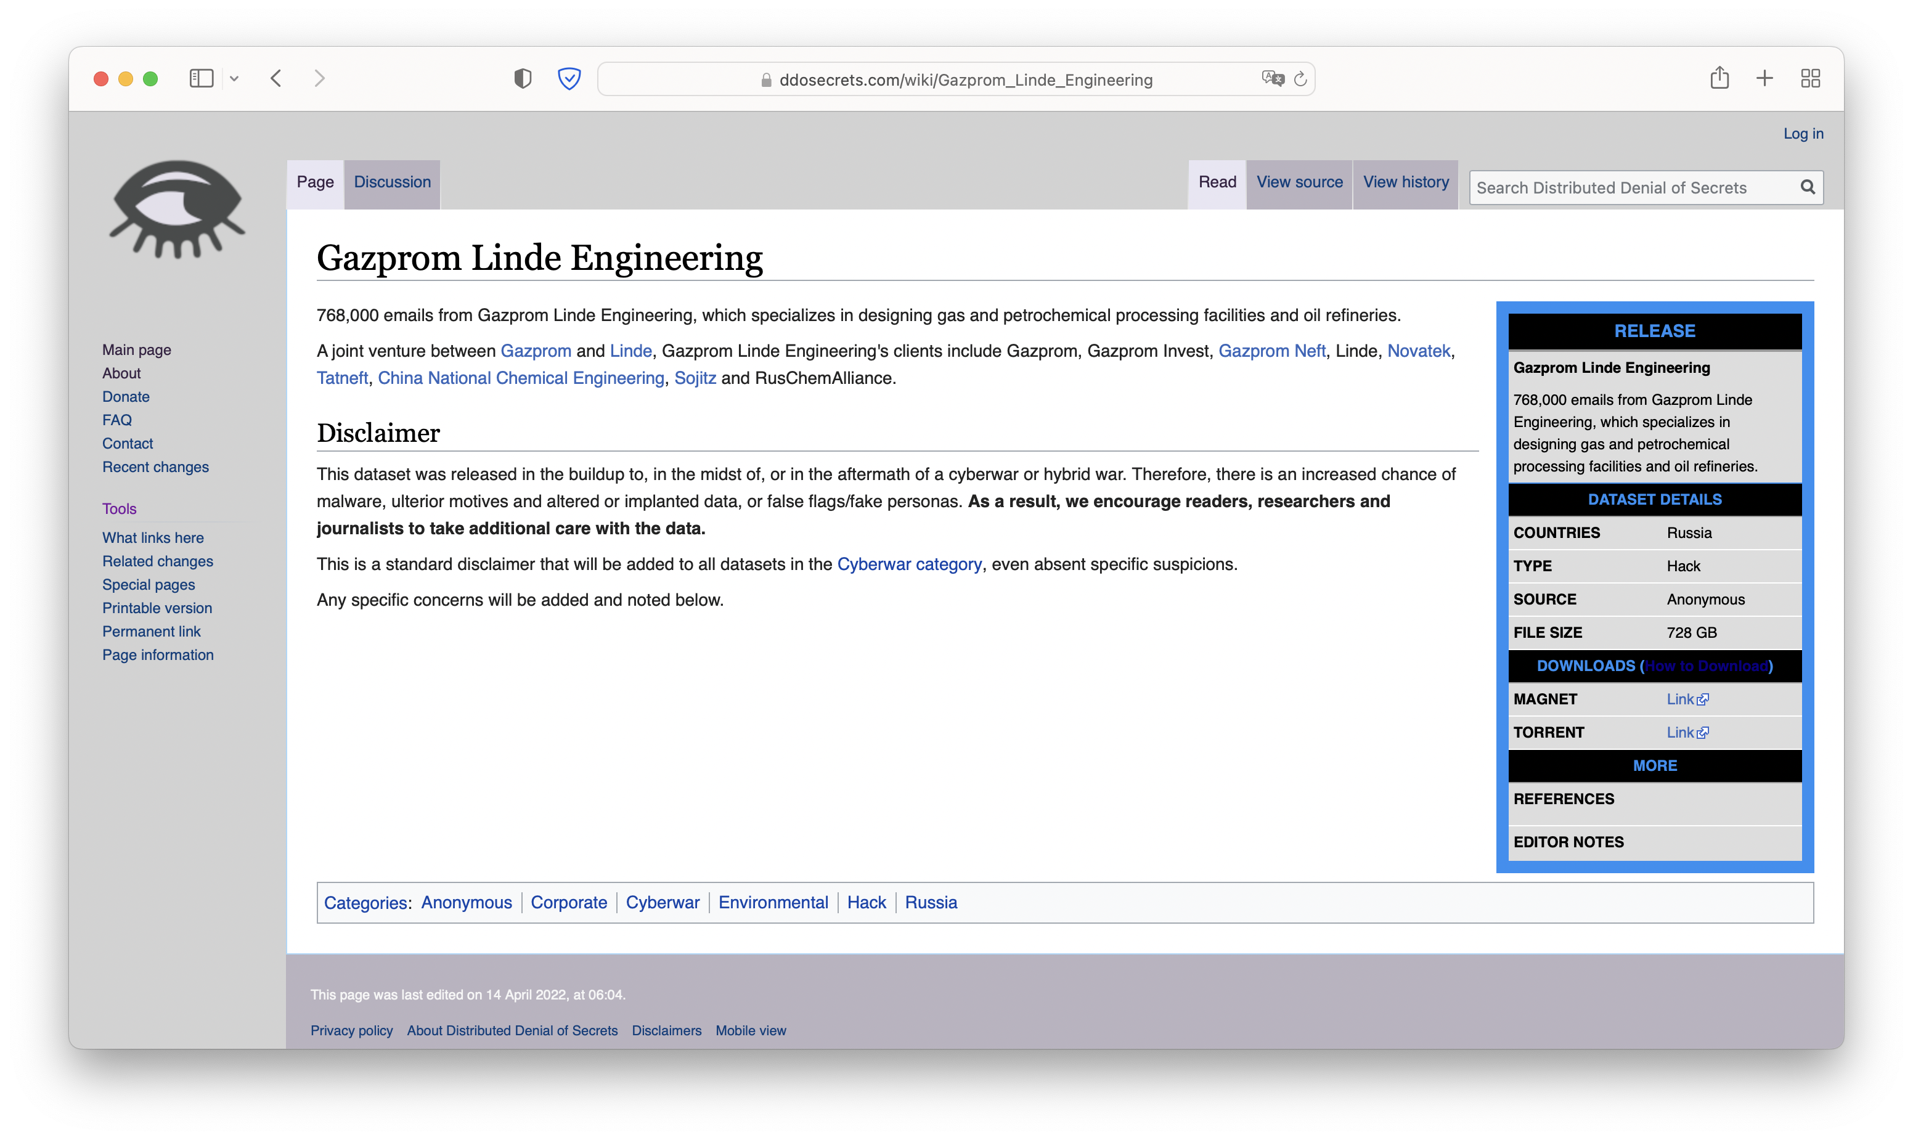Viewport: 1913px width, 1140px height.
Task: Open the View source tab
Action: [1299, 182]
